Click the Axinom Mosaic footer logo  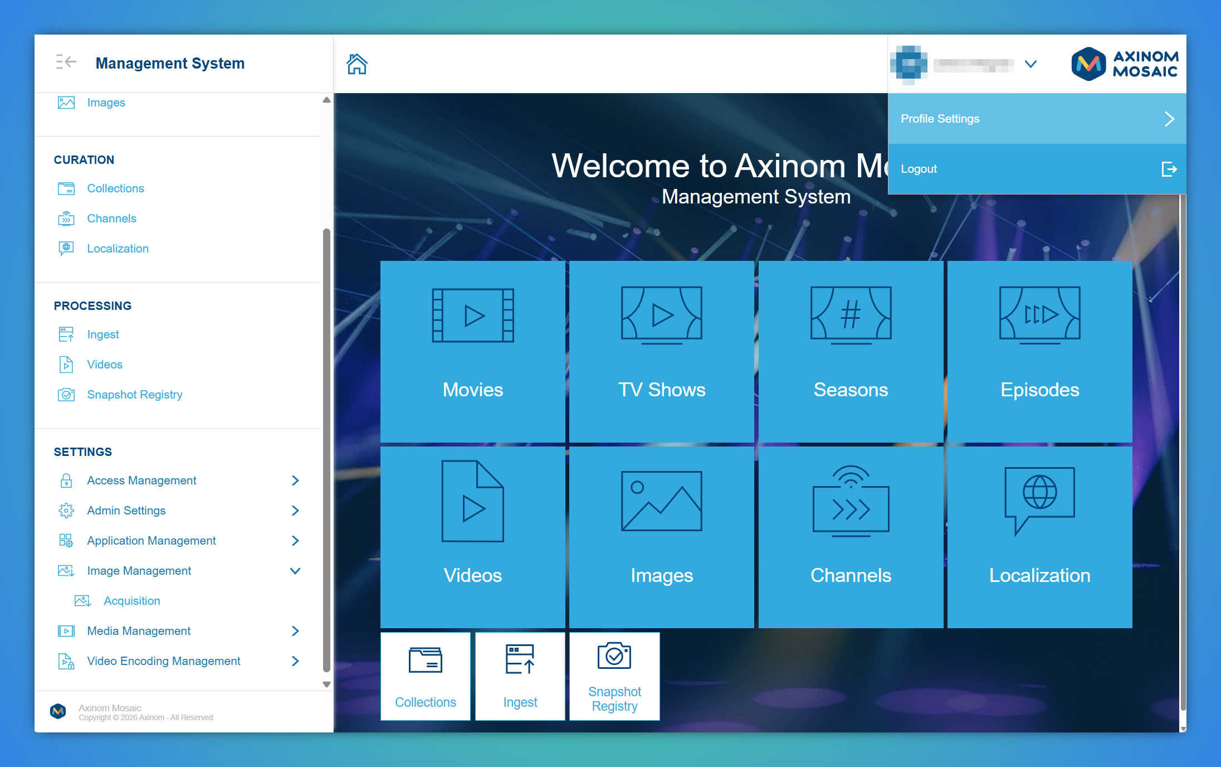pyautogui.click(x=58, y=711)
